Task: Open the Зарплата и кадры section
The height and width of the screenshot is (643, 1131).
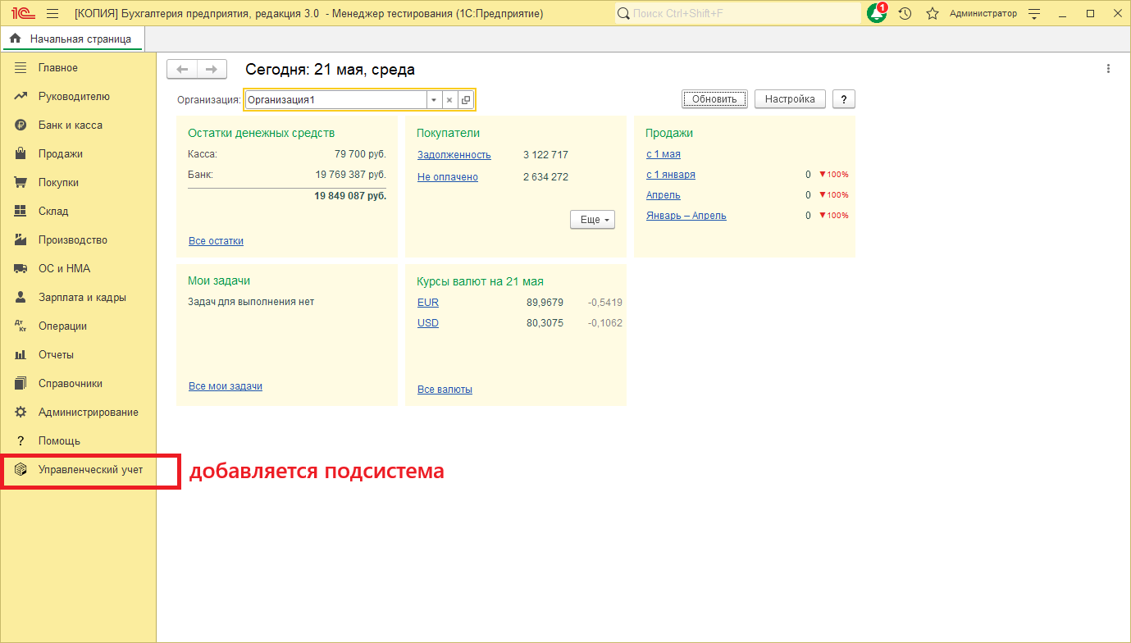Action: 78,298
